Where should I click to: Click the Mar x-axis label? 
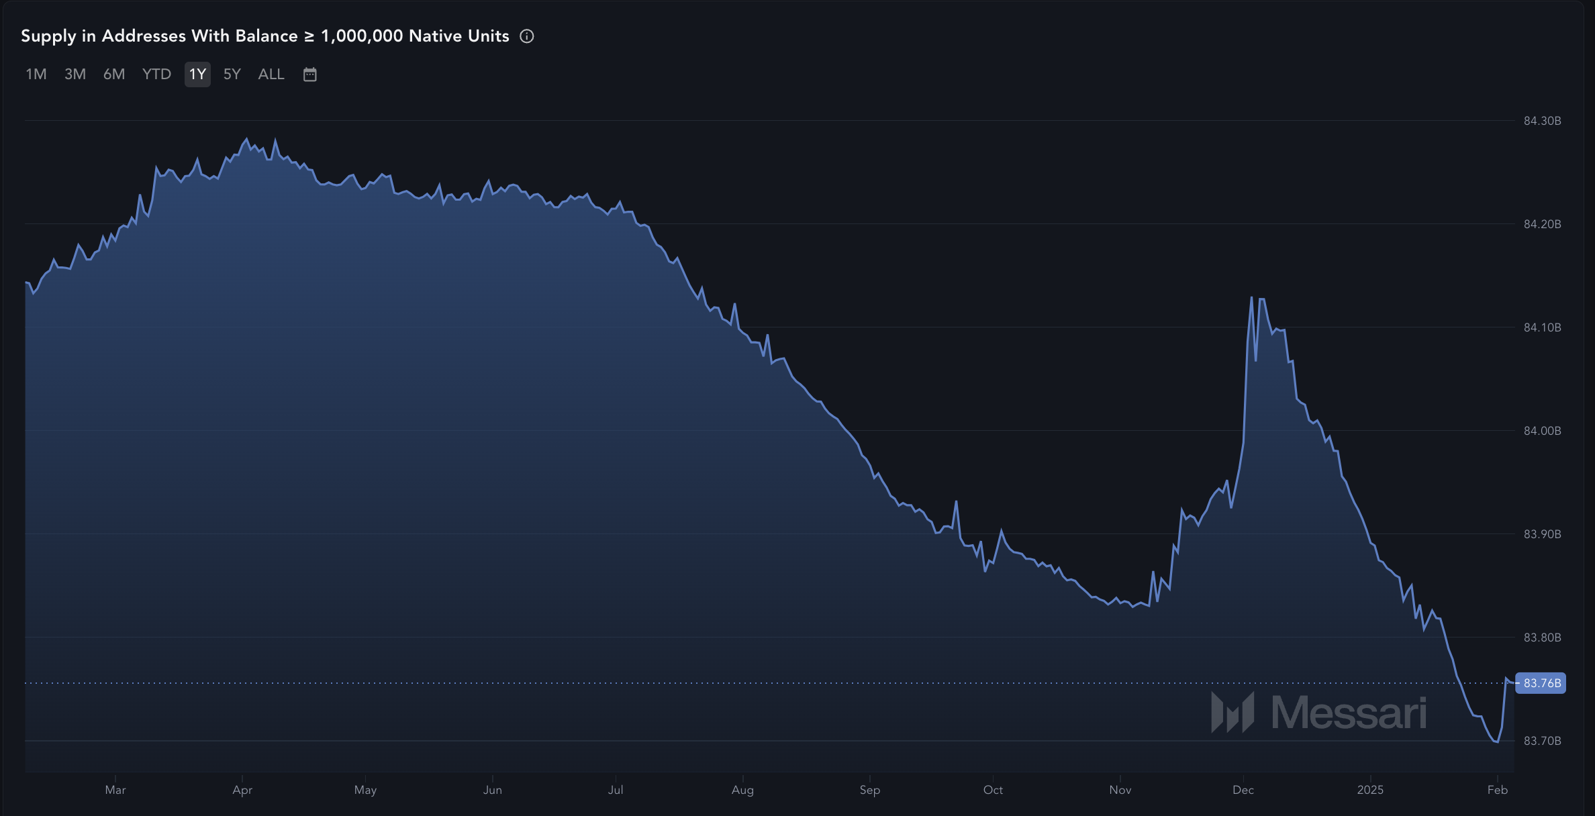pos(115,790)
